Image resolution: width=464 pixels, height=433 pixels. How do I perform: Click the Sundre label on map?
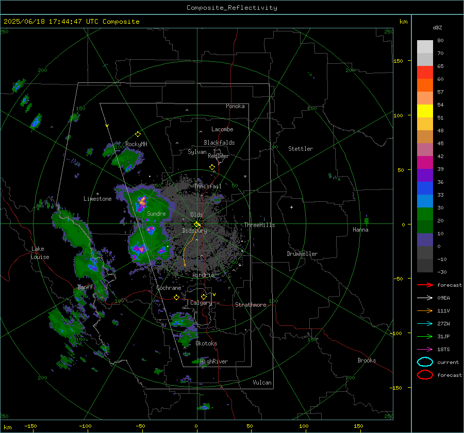156,213
